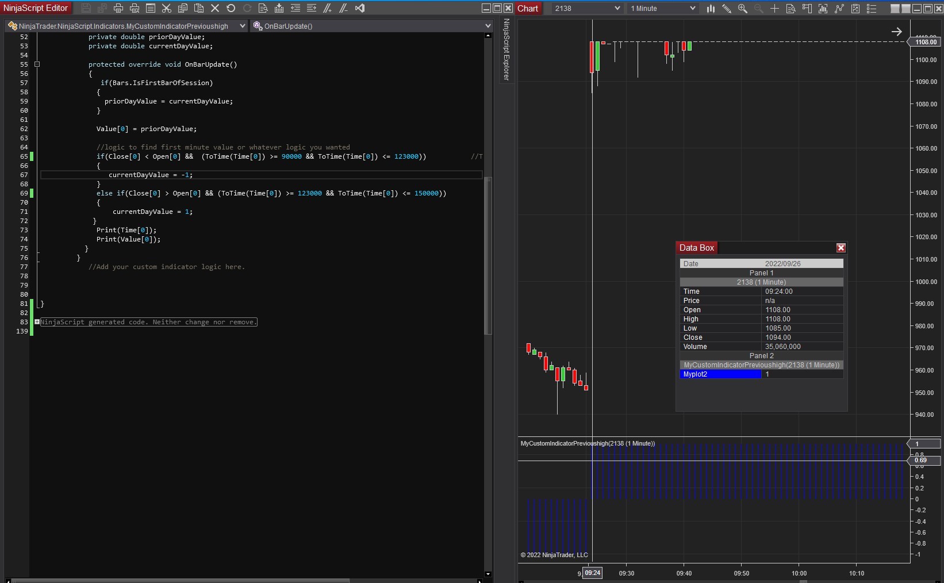944x583 pixels.
Task: Click the 09:24 time axis marker
Action: 592,573
